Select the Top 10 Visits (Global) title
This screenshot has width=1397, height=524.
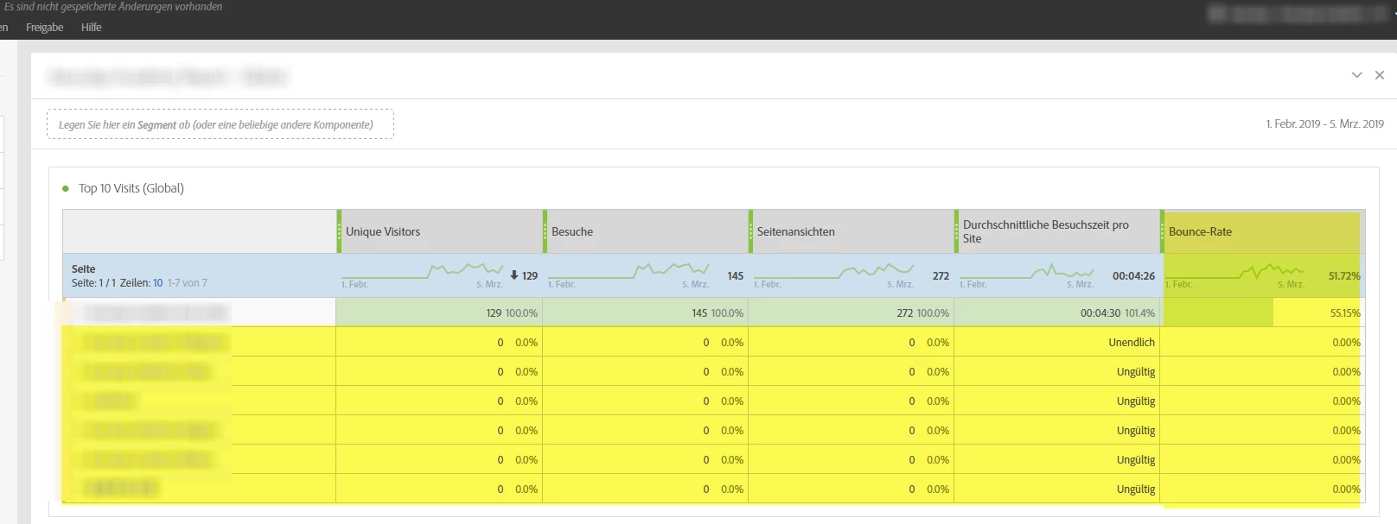tap(131, 188)
